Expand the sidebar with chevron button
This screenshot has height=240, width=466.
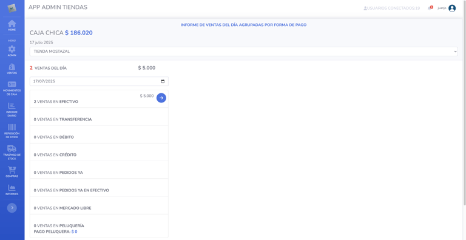tap(12, 208)
